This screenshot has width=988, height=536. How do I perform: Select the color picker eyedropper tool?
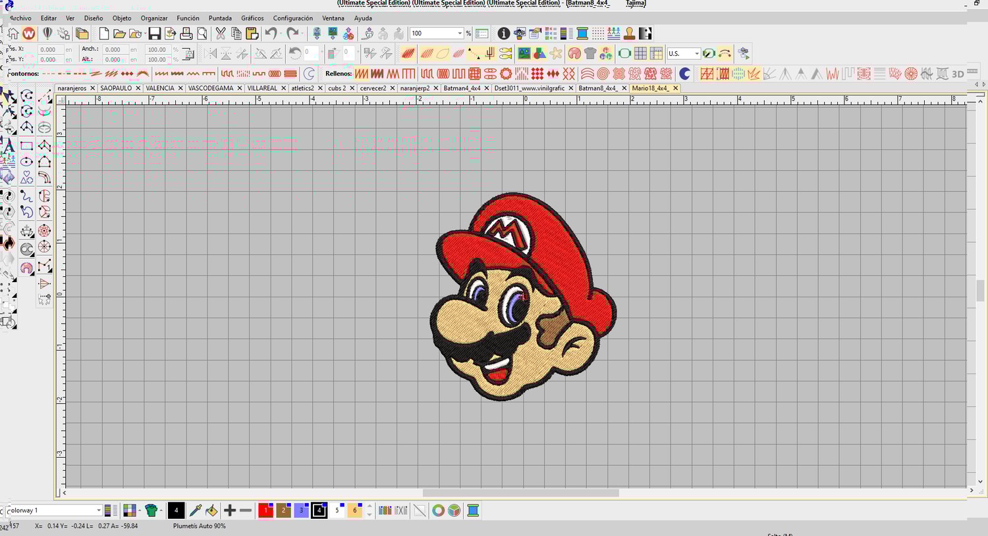click(196, 510)
